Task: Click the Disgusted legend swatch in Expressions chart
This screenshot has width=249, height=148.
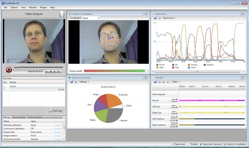Action: pos(204,65)
